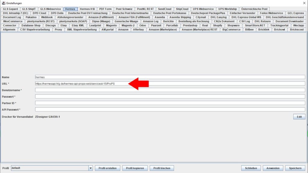Open Deutsche Post DV Freimachung tab

88,13
